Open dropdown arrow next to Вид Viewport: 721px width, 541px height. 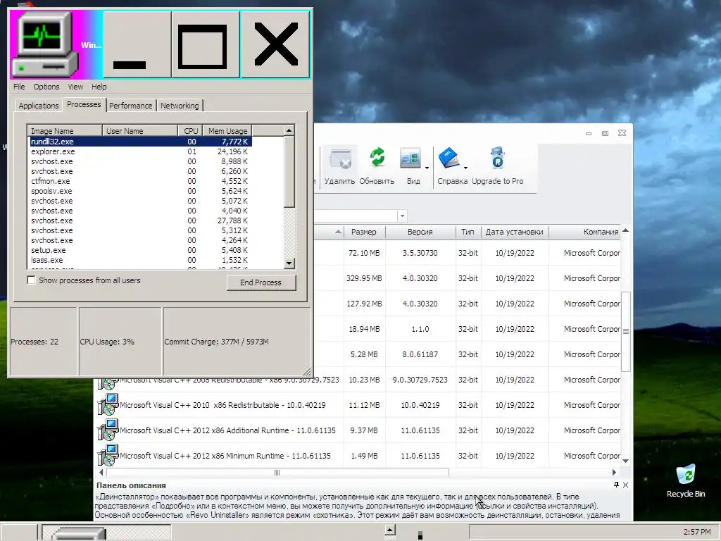[427, 168]
